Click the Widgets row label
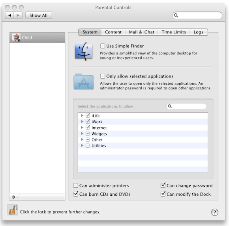 99,134
